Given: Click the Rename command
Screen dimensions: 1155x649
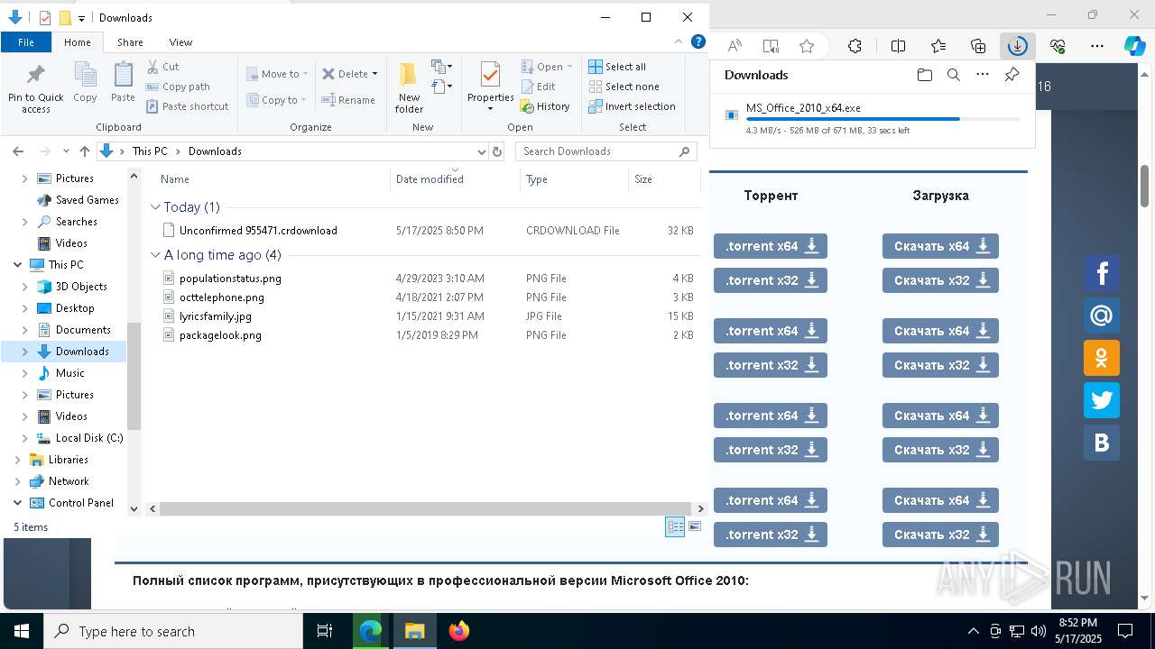Looking at the screenshot, I should coord(348,100).
